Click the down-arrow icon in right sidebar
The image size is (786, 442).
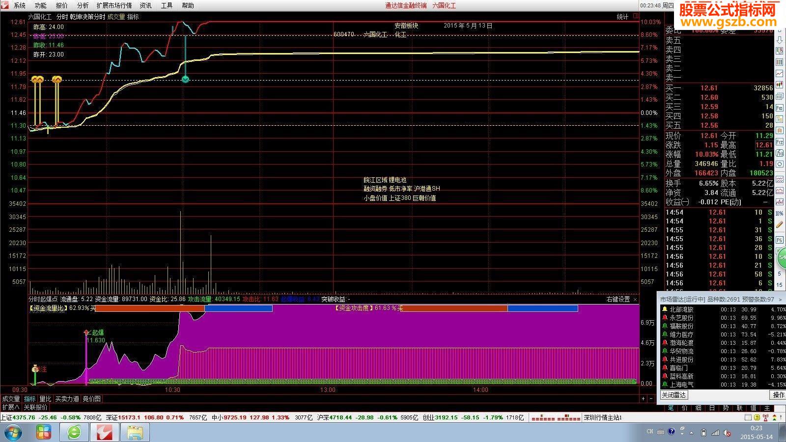780,41
